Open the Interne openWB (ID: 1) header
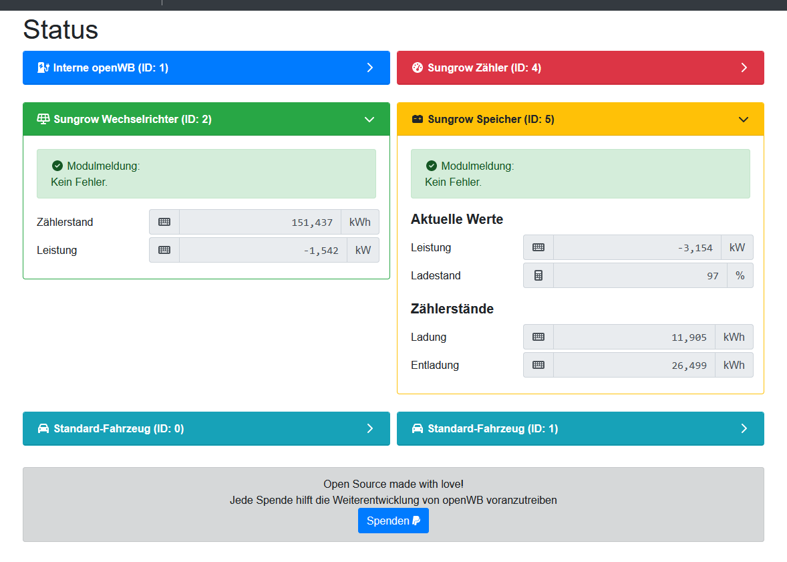787x562 pixels. pyautogui.click(x=206, y=67)
